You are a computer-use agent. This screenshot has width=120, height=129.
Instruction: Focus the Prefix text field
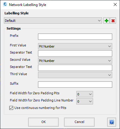coord(75,37)
